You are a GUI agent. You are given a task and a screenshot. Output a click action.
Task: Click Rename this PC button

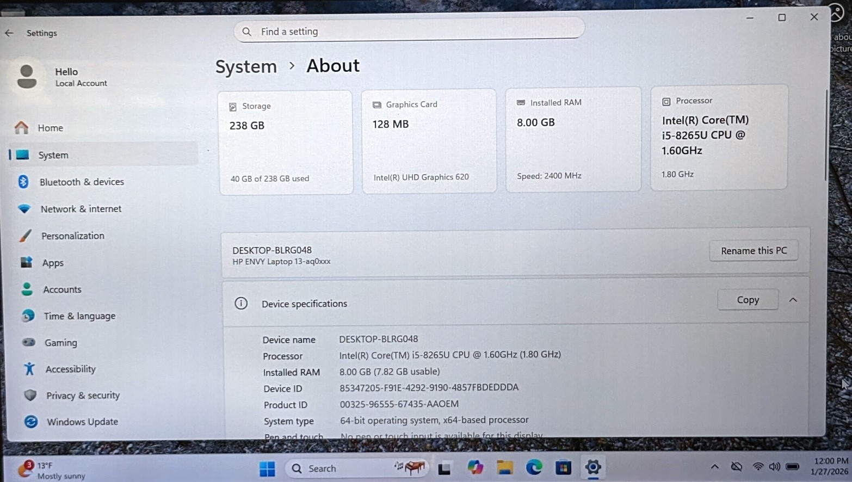(x=754, y=251)
